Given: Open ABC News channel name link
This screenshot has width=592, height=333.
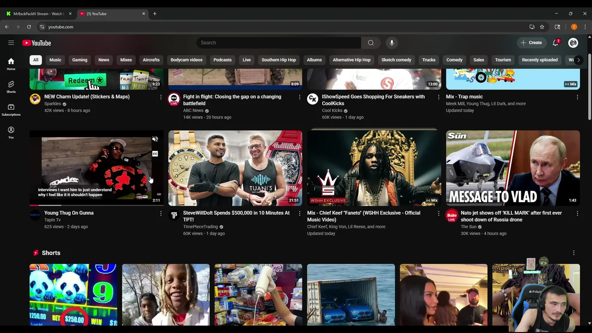Looking at the screenshot, I should coord(193,111).
